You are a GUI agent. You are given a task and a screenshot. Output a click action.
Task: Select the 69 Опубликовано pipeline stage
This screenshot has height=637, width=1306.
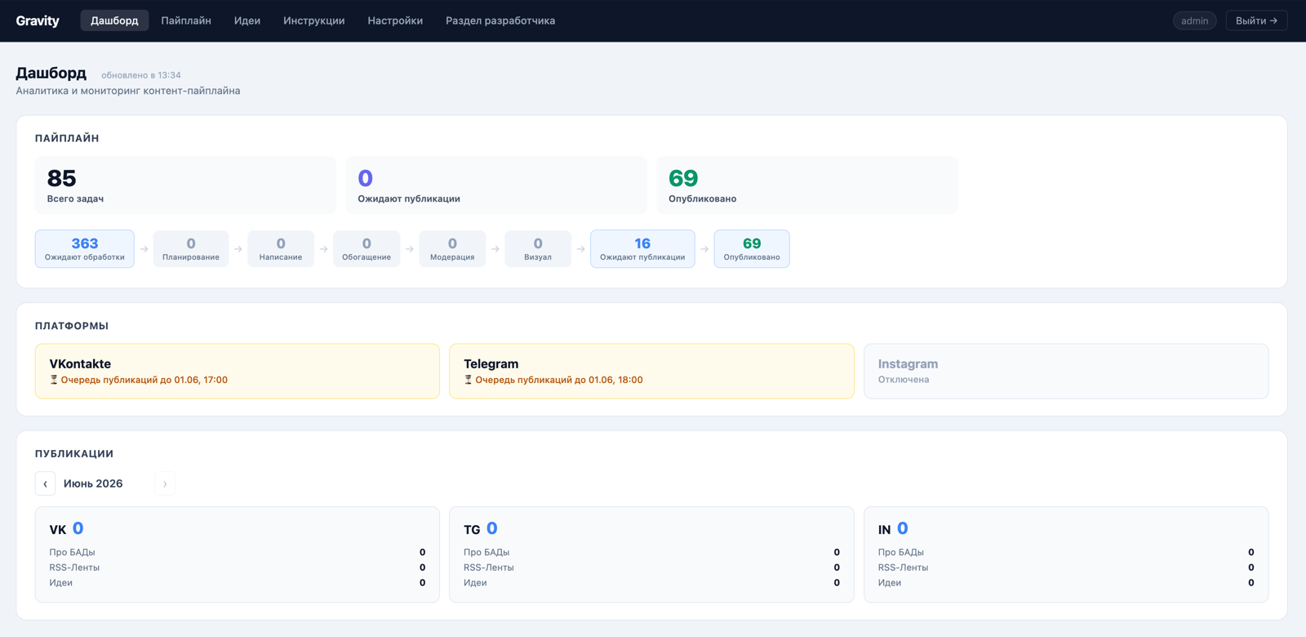[x=752, y=248]
